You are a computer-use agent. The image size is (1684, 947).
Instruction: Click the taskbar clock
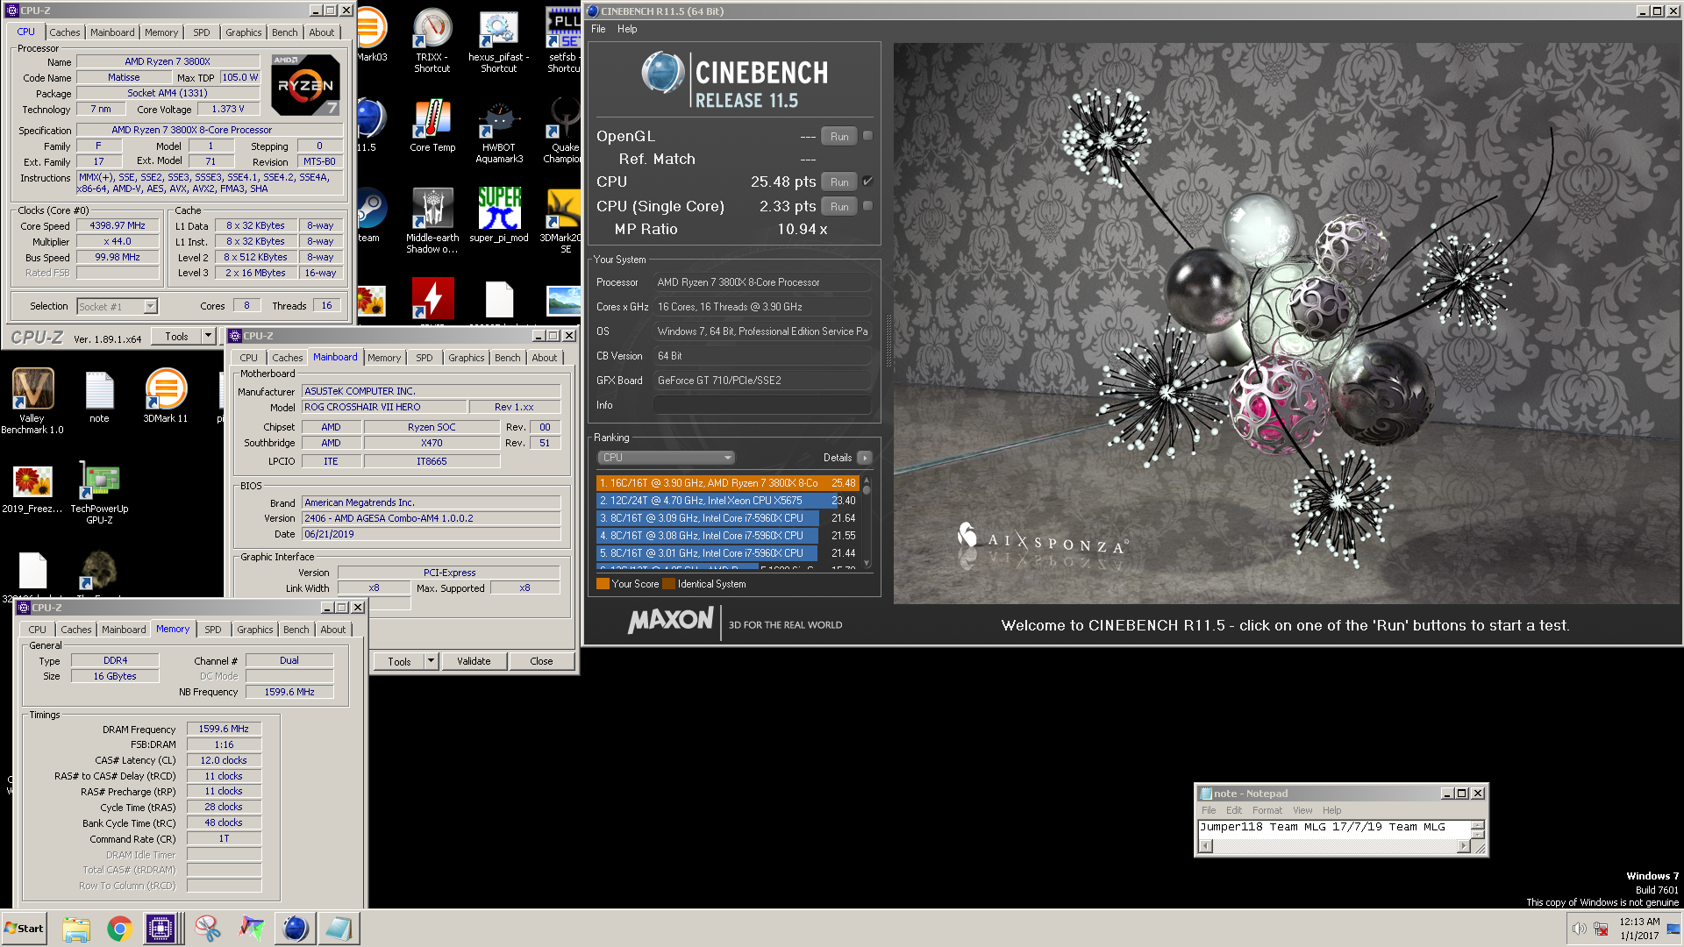(1639, 929)
